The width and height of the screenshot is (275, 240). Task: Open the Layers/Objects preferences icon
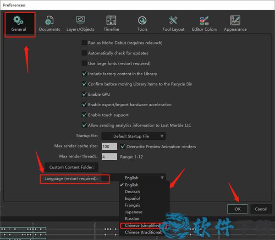80,20
